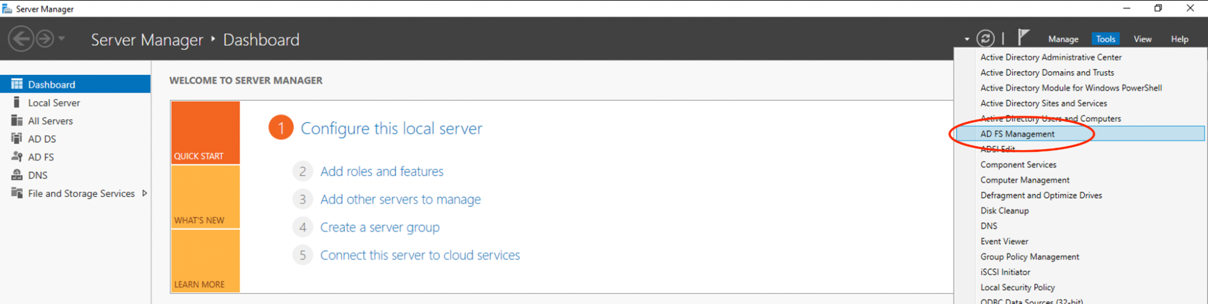Open Defragment and Optimize Drives
This screenshot has width=1208, height=304.
point(1041,195)
